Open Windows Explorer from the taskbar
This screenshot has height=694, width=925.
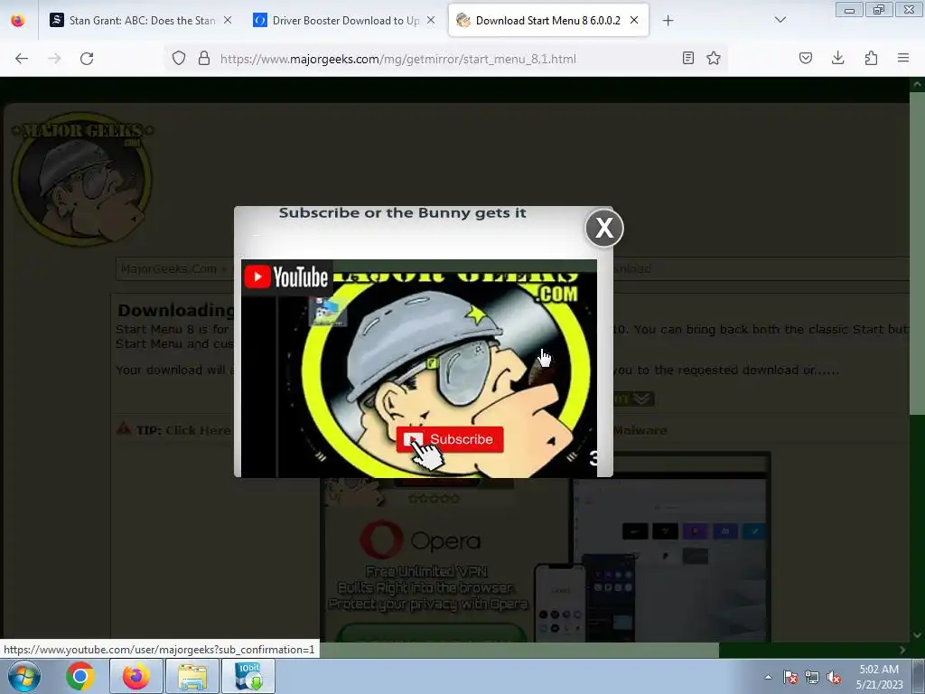tap(192, 676)
